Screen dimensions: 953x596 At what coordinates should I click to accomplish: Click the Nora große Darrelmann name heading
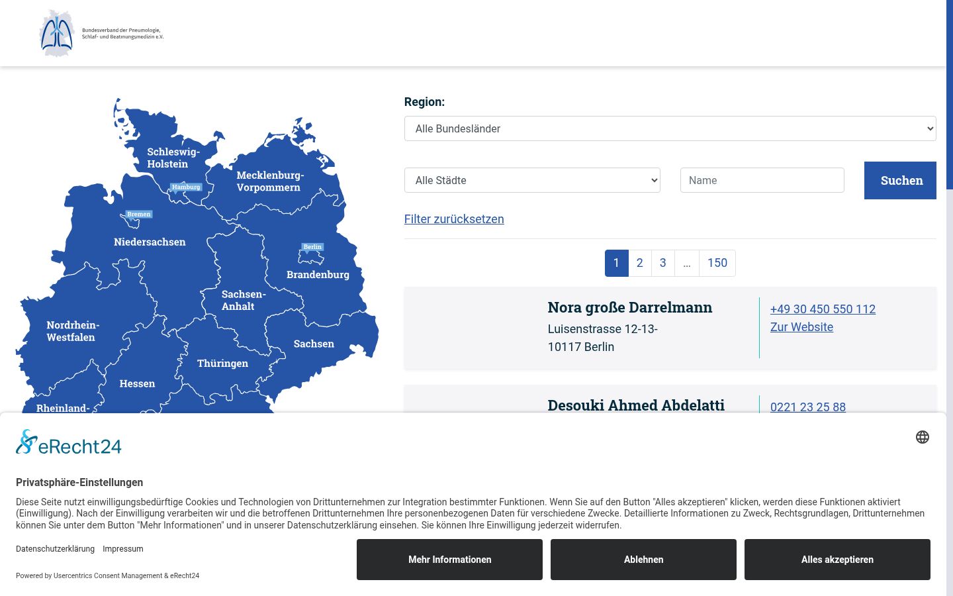630,307
